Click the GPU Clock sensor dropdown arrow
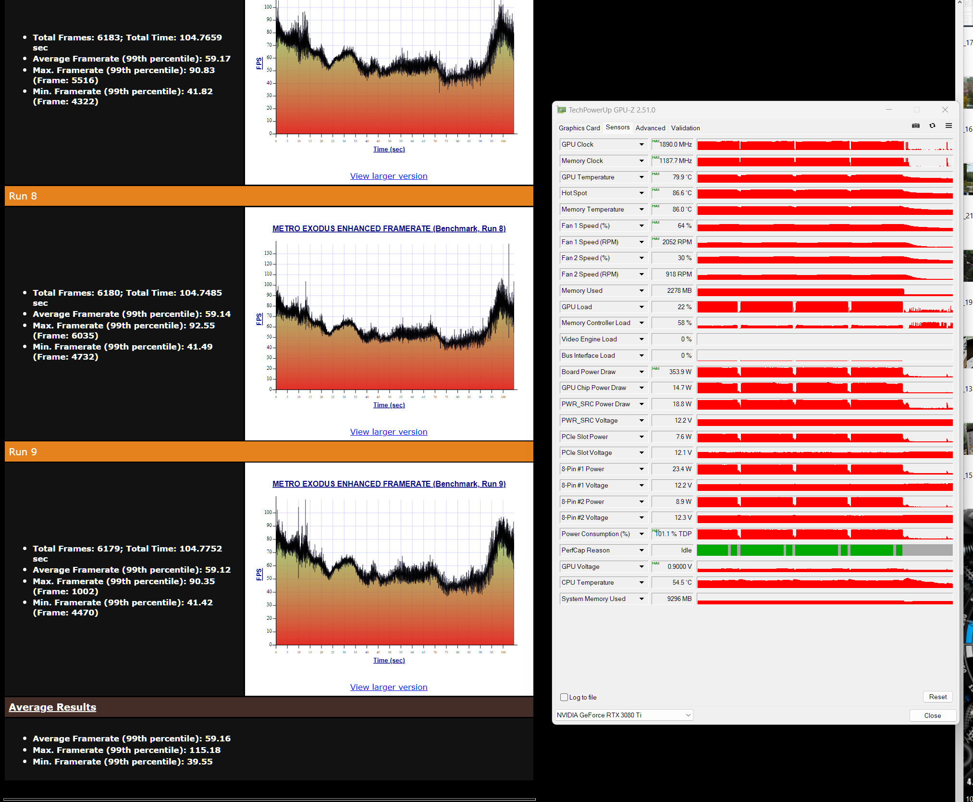 [x=641, y=145]
